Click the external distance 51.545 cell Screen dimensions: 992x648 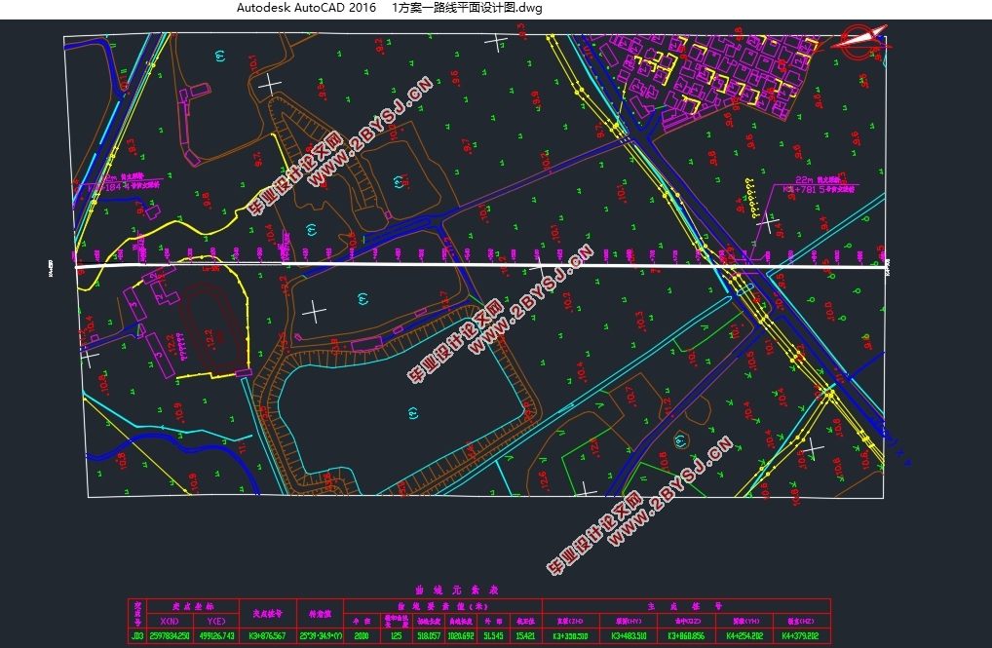tap(493, 635)
